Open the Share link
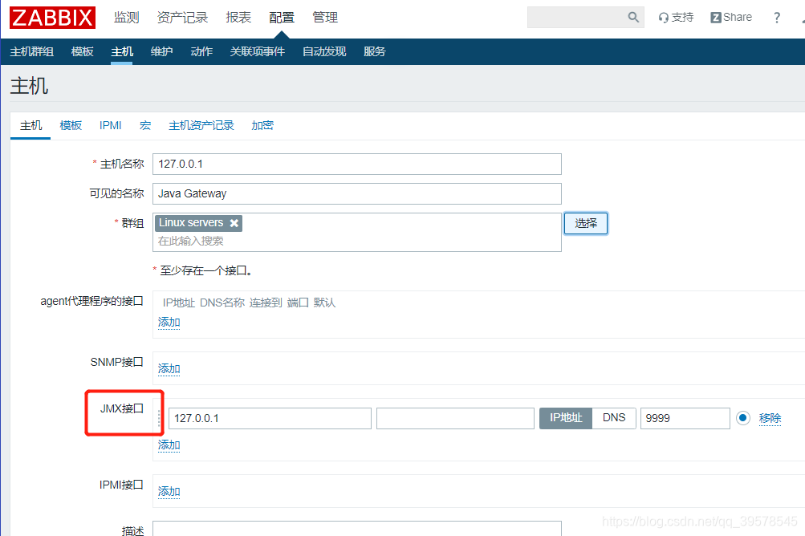Image resolution: width=805 pixels, height=536 pixels. [731, 18]
